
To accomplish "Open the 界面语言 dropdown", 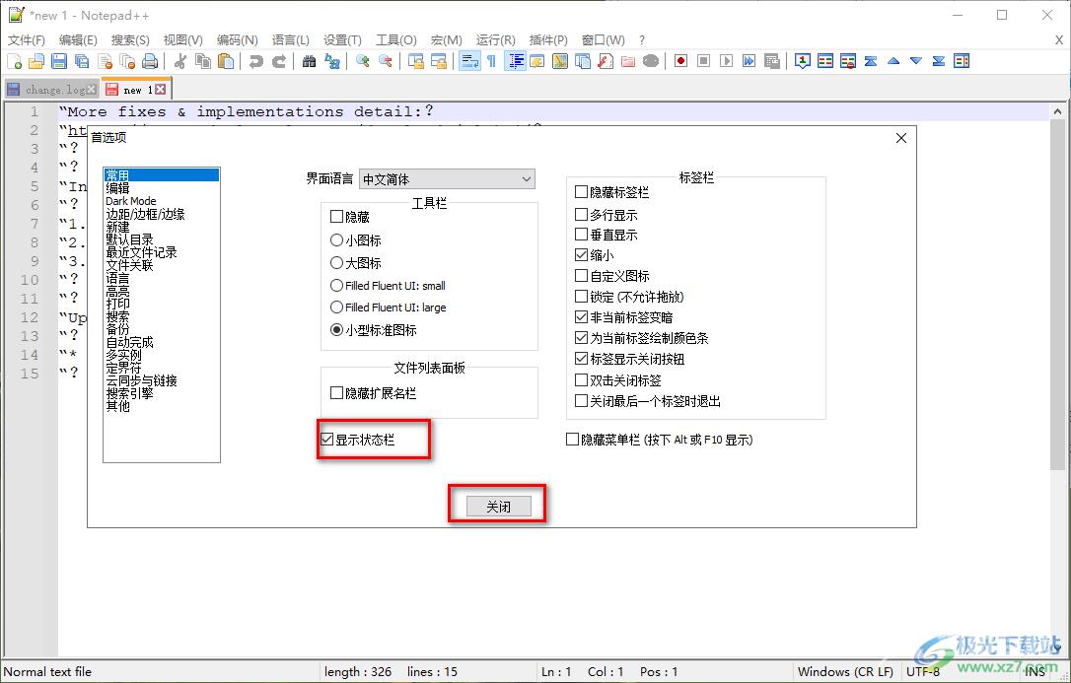I will tap(447, 179).
